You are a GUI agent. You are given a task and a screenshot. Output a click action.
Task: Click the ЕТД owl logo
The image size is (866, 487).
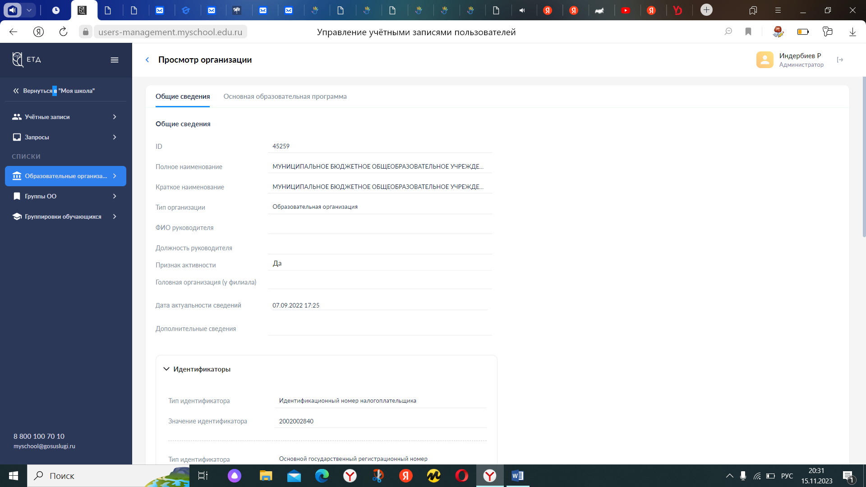pyautogui.click(x=18, y=60)
